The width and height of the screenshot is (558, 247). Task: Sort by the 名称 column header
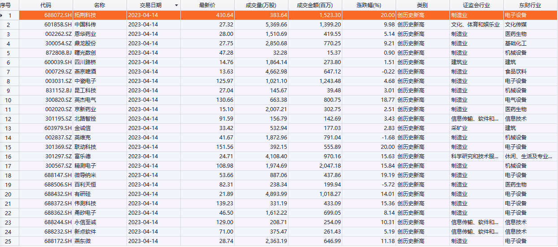pyautogui.click(x=100, y=5)
